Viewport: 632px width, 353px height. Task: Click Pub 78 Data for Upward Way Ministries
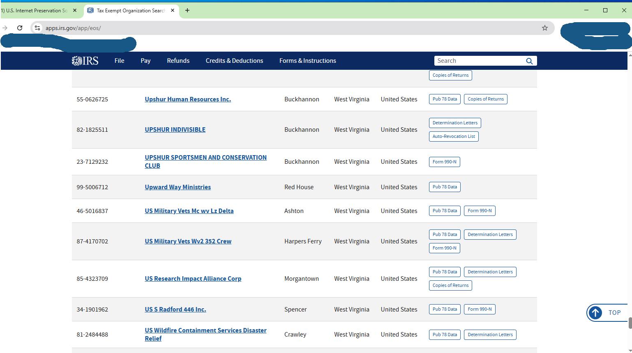pyautogui.click(x=445, y=187)
